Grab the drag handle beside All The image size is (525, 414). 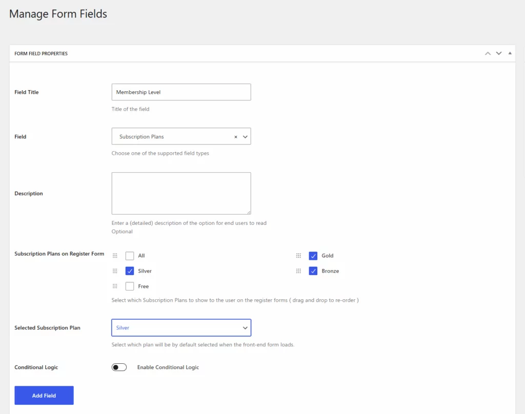click(115, 256)
